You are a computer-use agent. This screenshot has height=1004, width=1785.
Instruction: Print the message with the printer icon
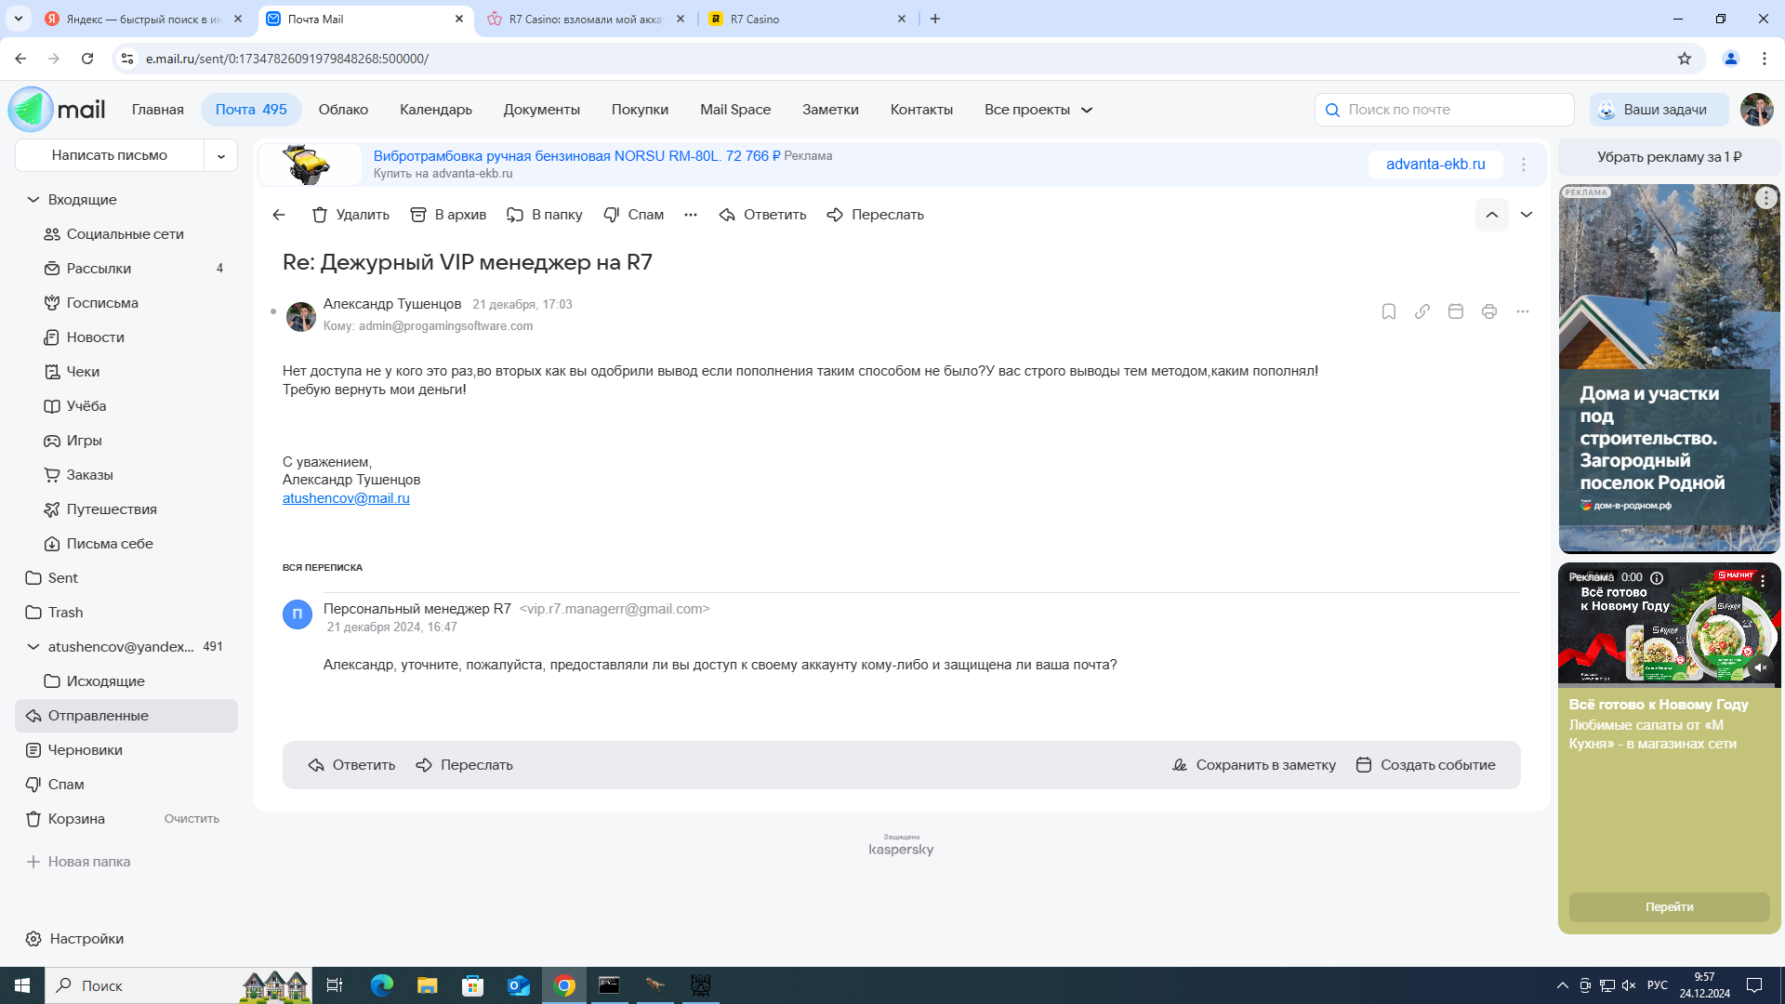pyautogui.click(x=1489, y=311)
